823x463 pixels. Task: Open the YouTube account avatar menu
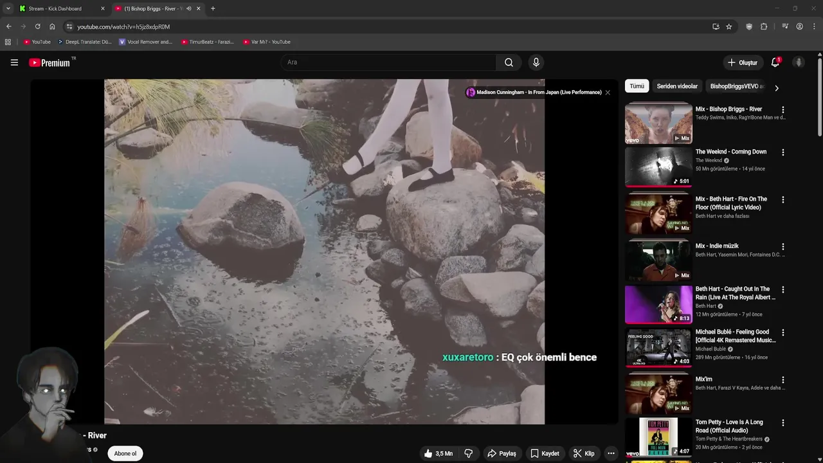[799, 62]
